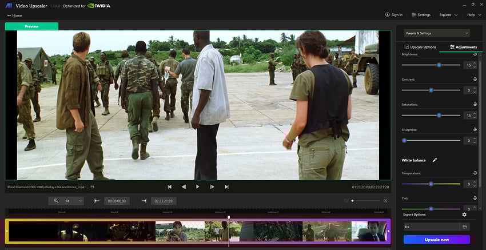Viewport: 486px width, 250px height.
Task: Step back one frame
Action: [184, 186]
